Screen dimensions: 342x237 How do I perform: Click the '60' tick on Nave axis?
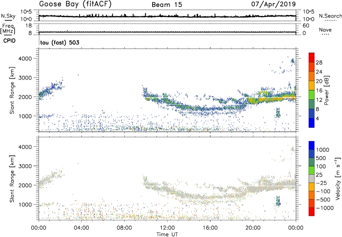[306, 26]
